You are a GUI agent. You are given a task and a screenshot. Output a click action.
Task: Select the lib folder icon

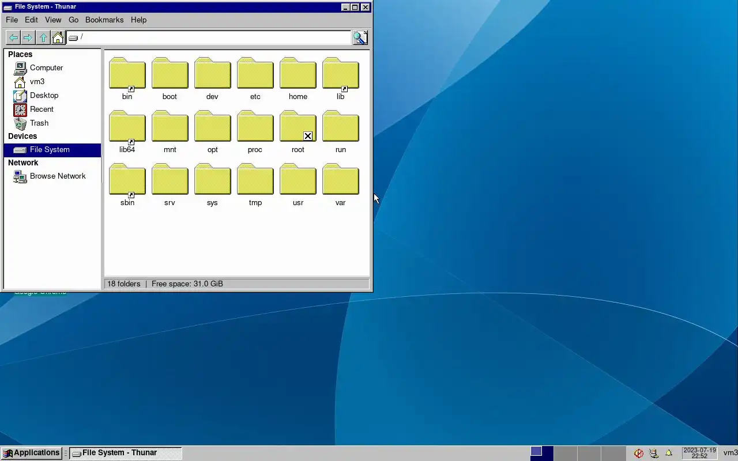[x=341, y=73]
